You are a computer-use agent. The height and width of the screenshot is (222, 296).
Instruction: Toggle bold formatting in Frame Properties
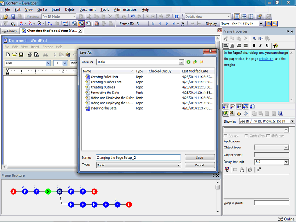254,46
